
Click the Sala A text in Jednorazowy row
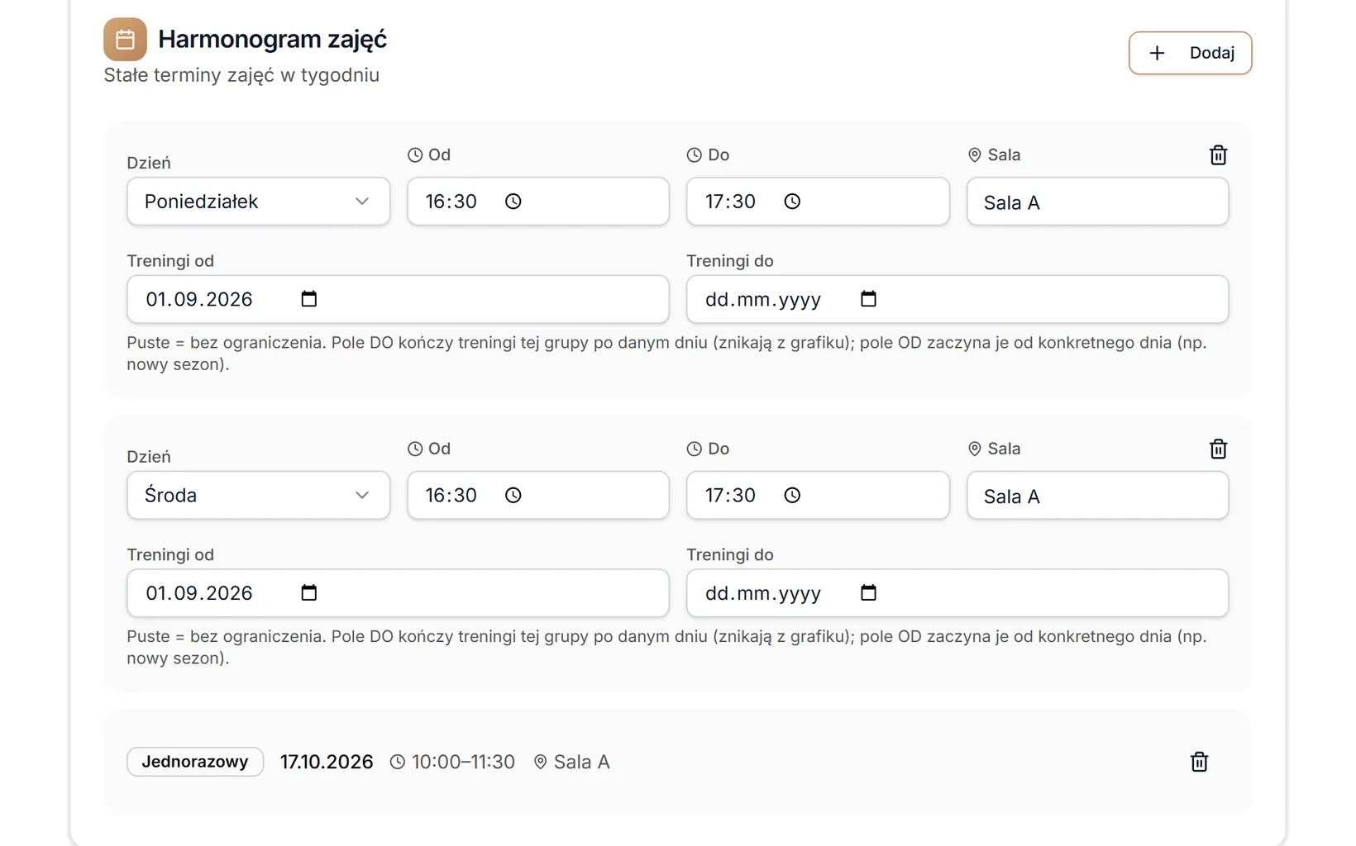point(581,762)
